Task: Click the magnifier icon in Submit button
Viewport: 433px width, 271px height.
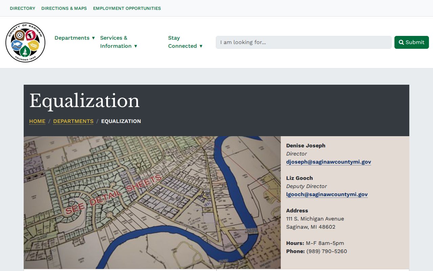Action: click(401, 42)
